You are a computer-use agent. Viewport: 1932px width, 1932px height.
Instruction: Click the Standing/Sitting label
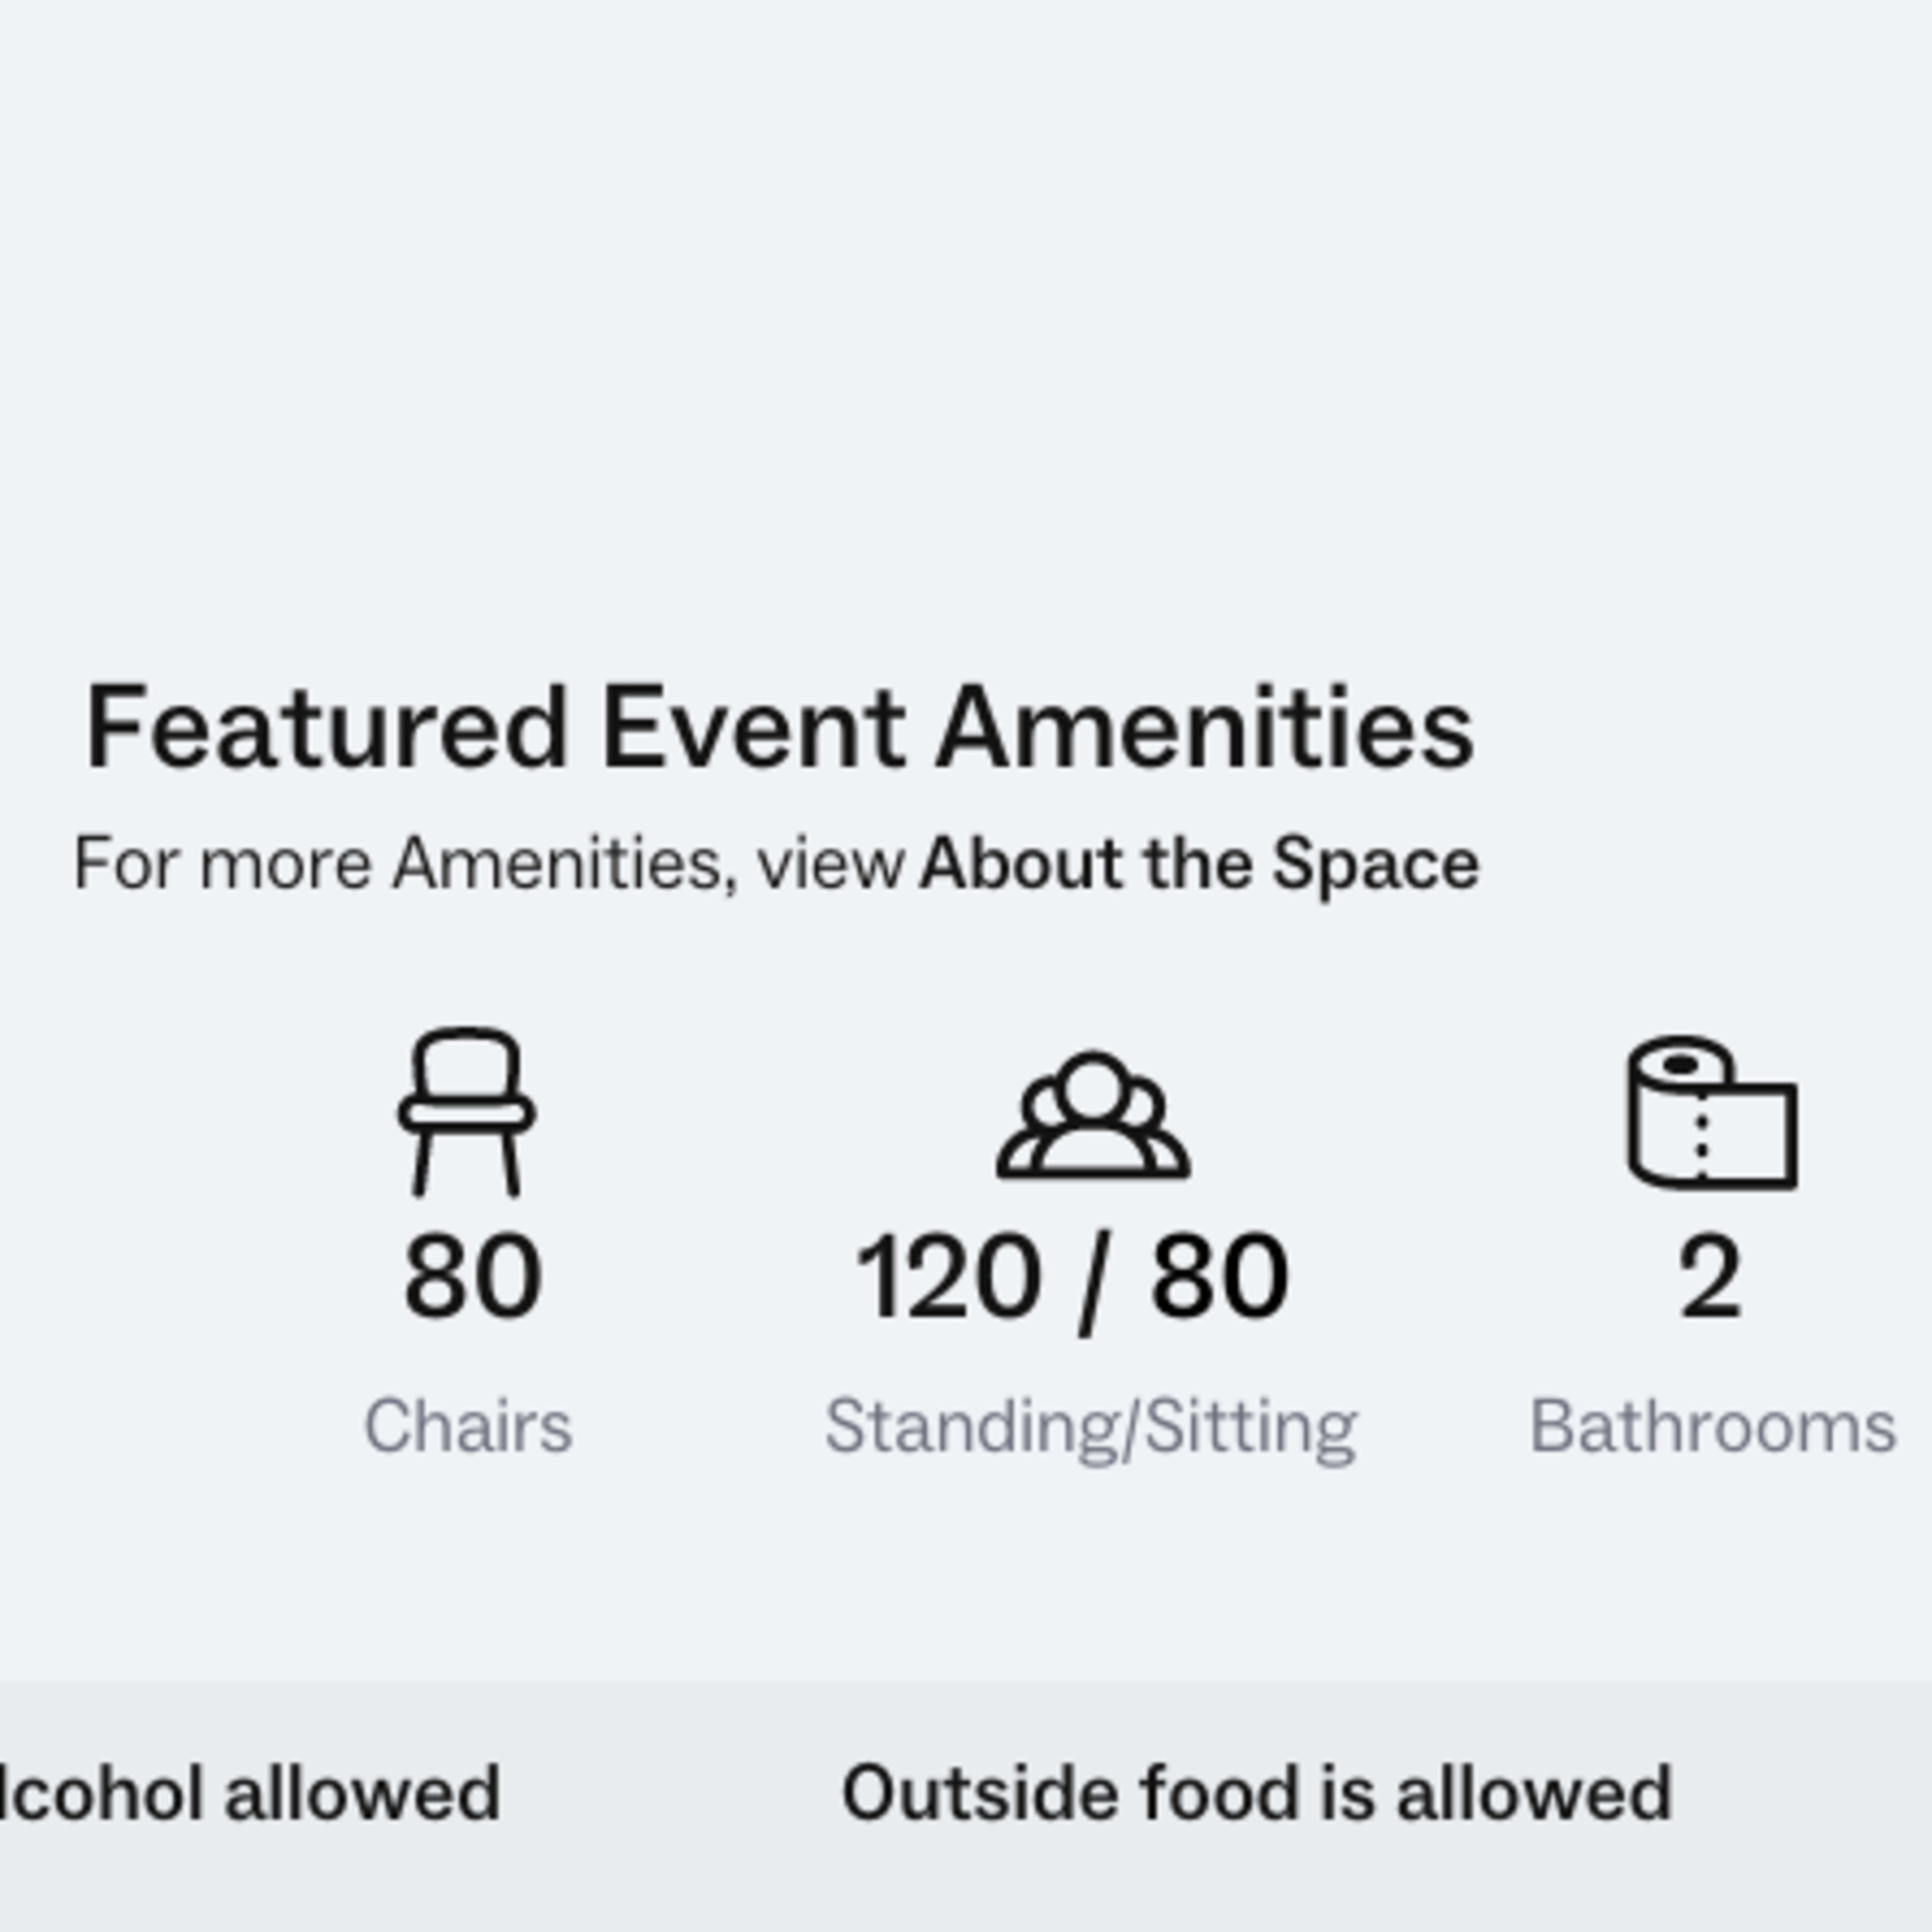[1091, 1429]
